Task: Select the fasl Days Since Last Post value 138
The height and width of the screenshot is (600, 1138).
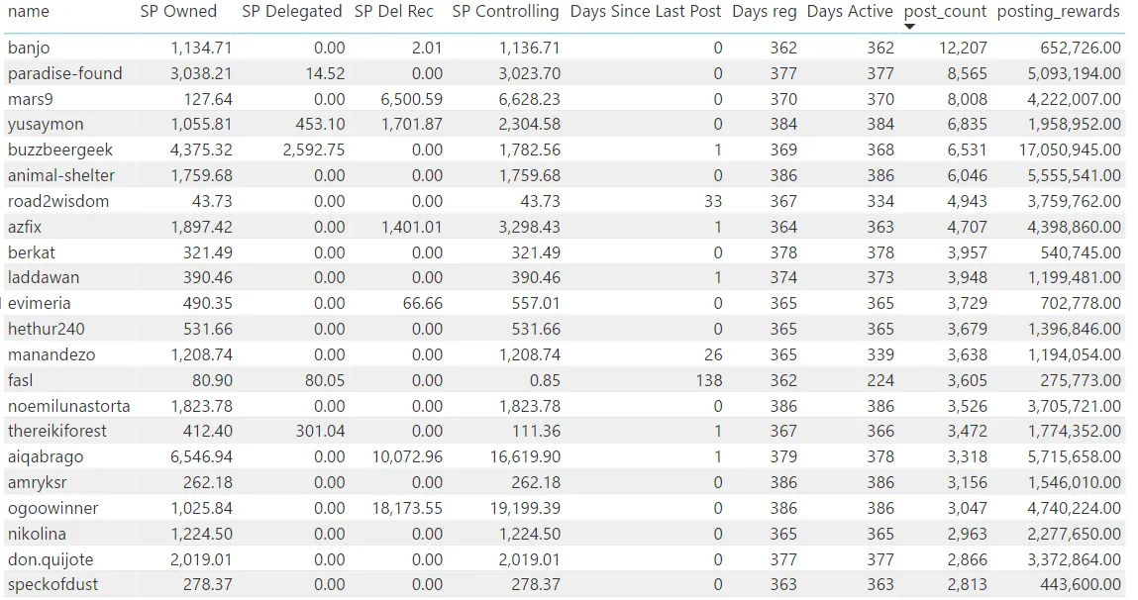Action: [x=708, y=380]
